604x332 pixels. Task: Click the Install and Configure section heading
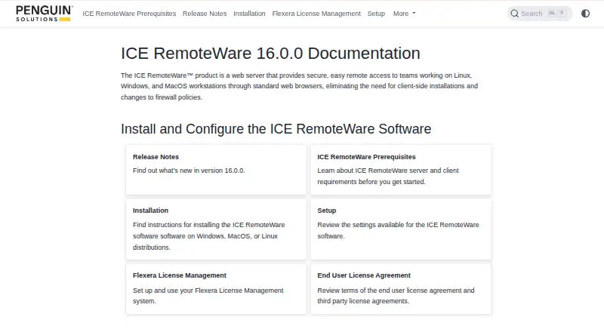coord(276,128)
